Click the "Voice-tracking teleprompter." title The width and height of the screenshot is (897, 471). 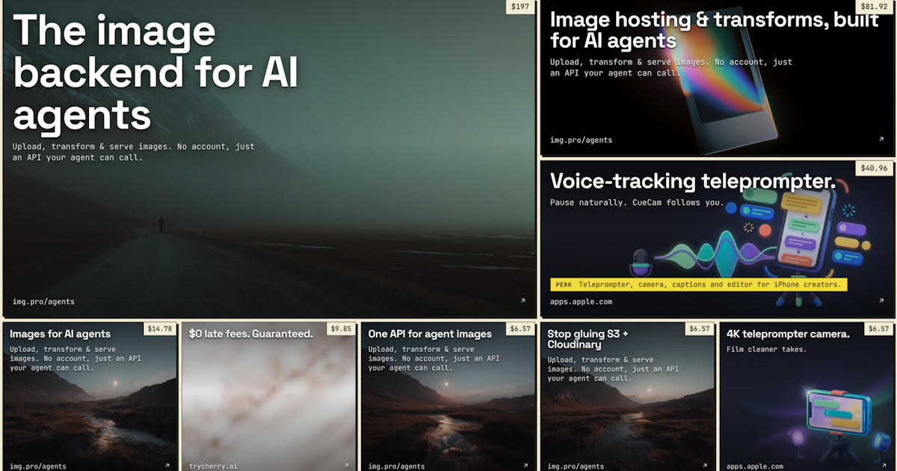(693, 181)
